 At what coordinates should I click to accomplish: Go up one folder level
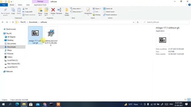coord(13,22)
